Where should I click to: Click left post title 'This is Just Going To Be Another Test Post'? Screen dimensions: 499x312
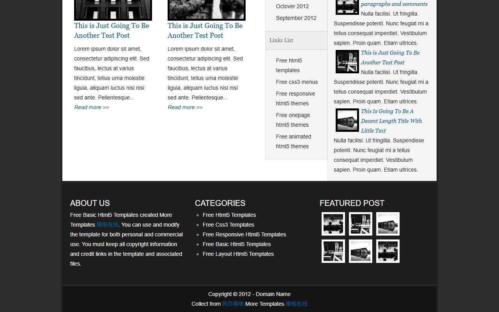coord(111,30)
